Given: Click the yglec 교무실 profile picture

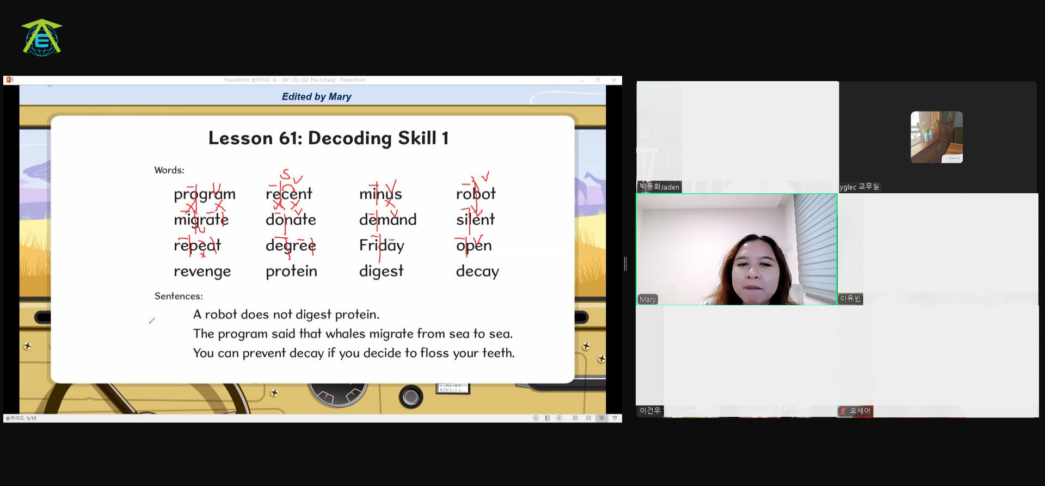Looking at the screenshot, I should (937, 137).
